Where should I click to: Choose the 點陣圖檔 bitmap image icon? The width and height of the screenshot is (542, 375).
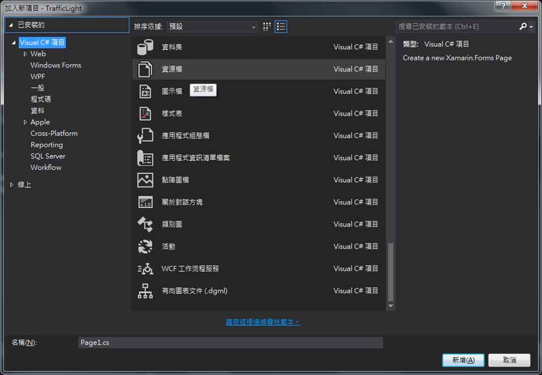click(145, 180)
